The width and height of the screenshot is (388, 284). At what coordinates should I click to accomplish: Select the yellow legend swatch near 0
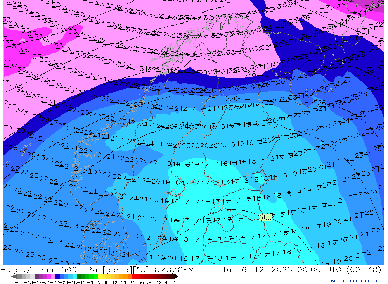pyautogui.click(x=100, y=276)
